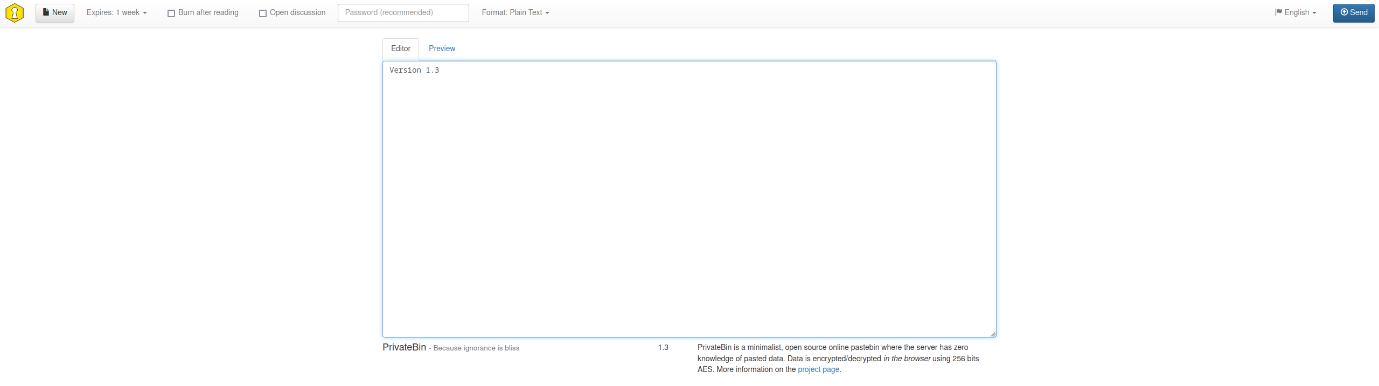Select the Editor tab
Image resolution: width=1379 pixels, height=386 pixels.
coord(401,49)
